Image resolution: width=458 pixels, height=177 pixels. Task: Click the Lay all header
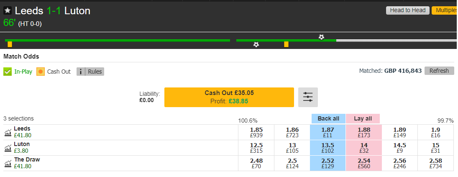point(363,118)
